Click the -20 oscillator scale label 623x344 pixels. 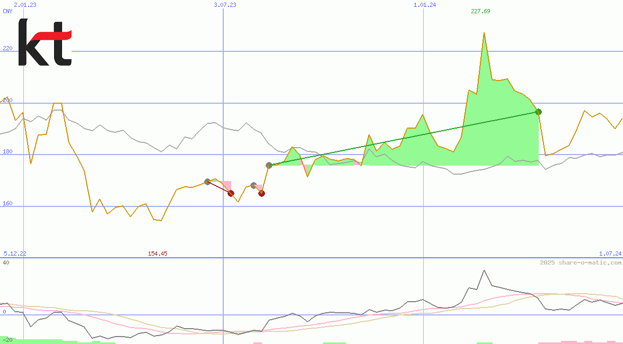(x=7, y=340)
